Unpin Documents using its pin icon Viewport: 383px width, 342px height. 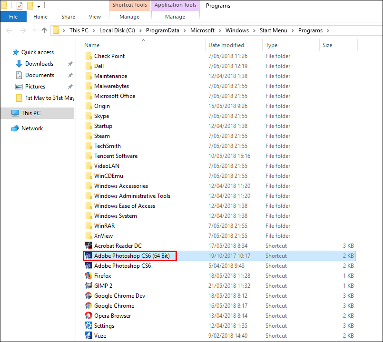coord(70,75)
